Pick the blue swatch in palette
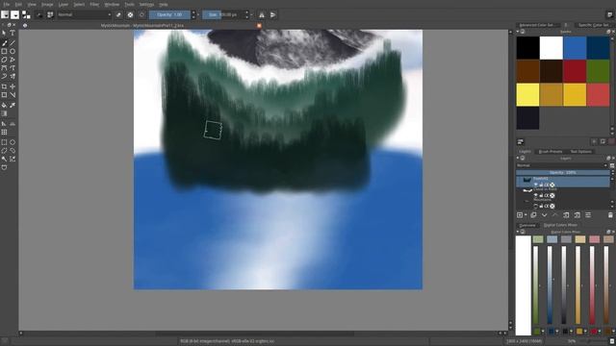Screen dimensions: 616x346 (x=575, y=48)
